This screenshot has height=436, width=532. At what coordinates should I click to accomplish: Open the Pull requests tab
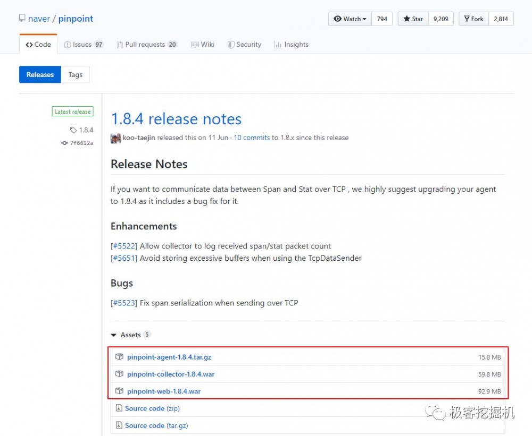click(x=147, y=45)
